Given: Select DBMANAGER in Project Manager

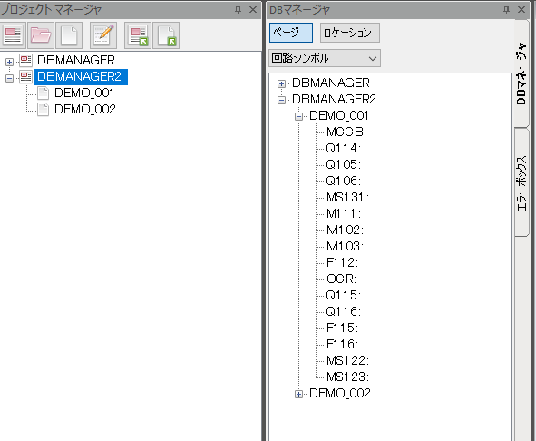Looking at the screenshot, I should click(76, 60).
